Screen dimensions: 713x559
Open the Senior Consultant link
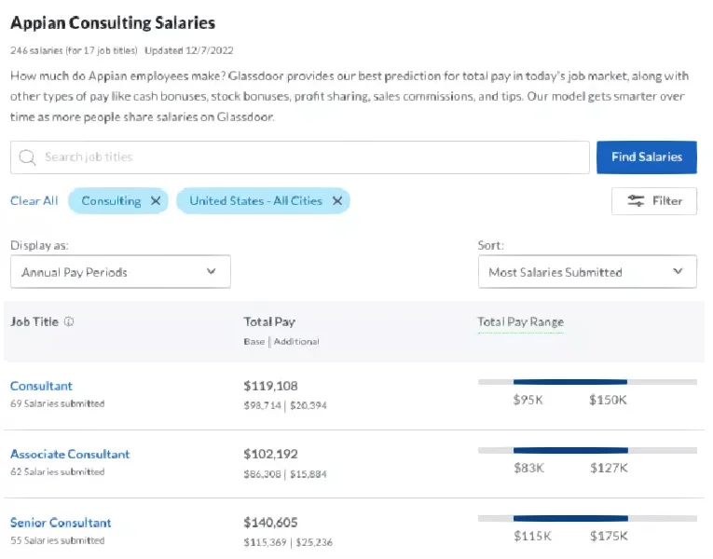61,523
